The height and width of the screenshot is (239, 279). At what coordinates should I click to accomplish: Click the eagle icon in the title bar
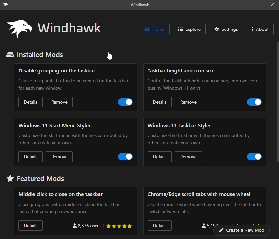(6, 5)
